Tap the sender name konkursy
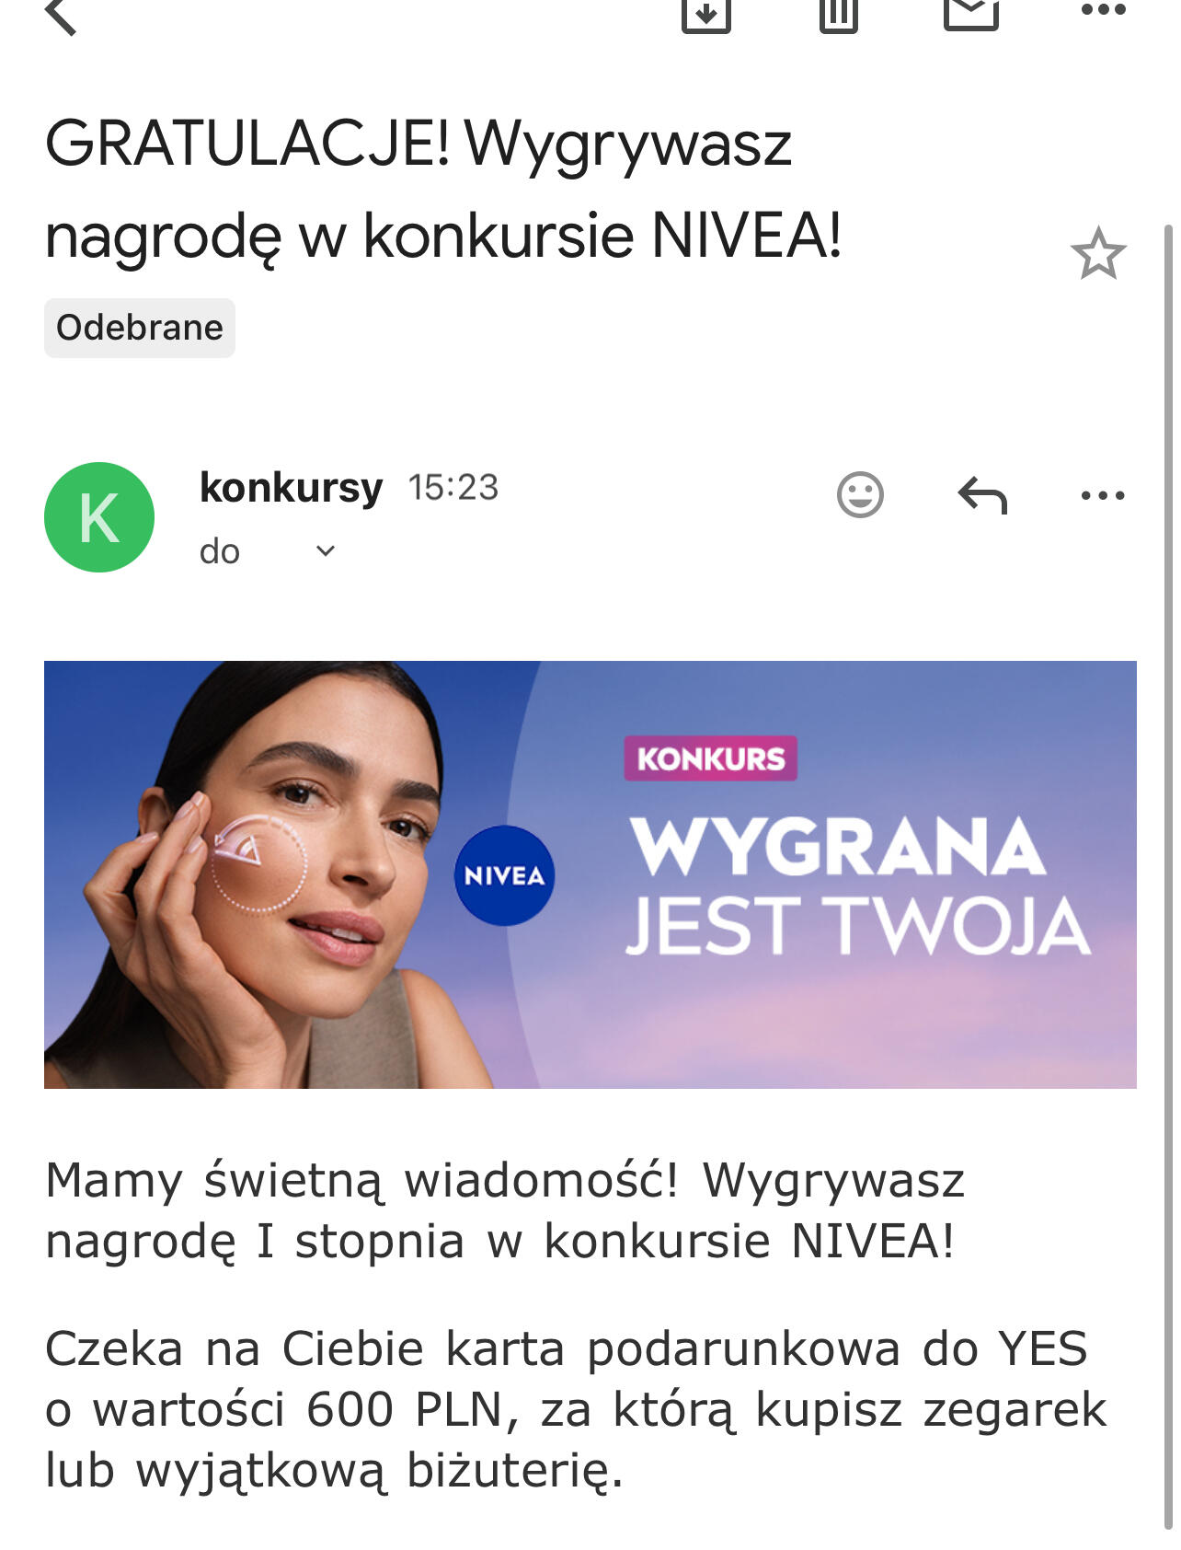This screenshot has height=1550, width=1181. tap(291, 488)
